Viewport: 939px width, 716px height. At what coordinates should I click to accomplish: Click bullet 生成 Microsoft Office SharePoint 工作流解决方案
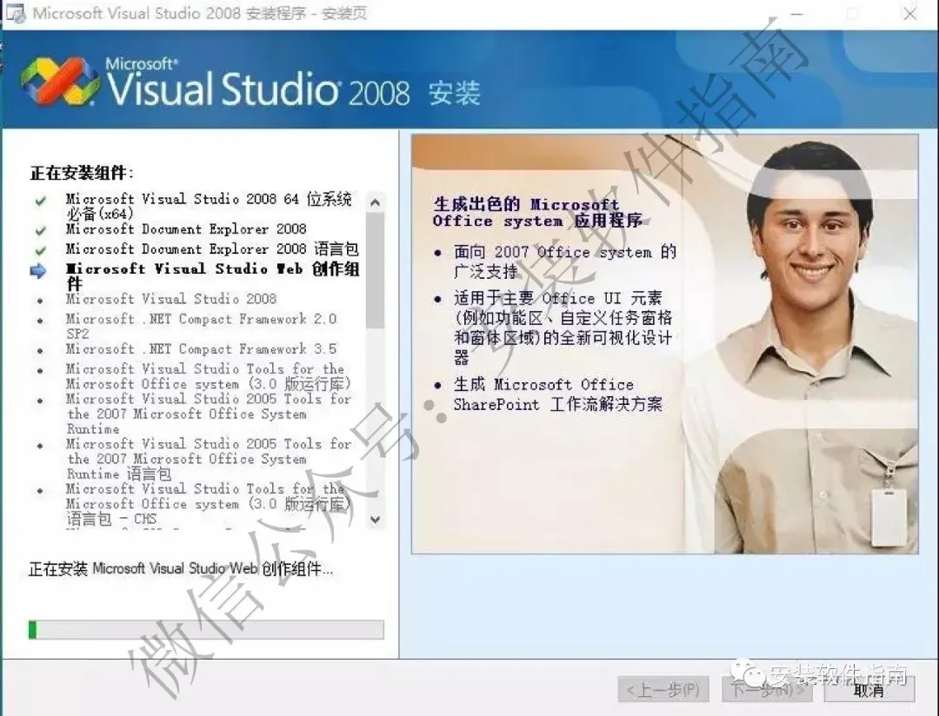point(557,394)
